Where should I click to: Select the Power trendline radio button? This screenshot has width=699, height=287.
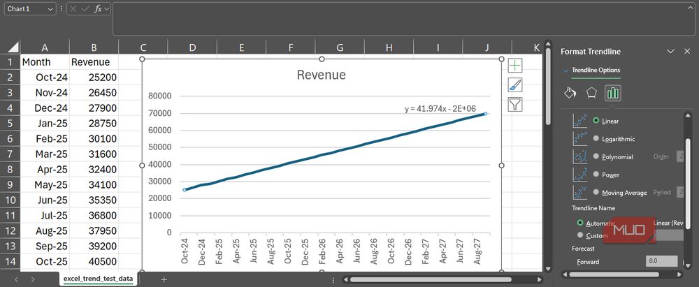coord(596,175)
